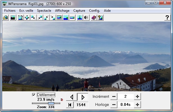This screenshot has height=112, width=173.
Task: Click the Incrément value field showing 2
Action: [x=126, y=97]
